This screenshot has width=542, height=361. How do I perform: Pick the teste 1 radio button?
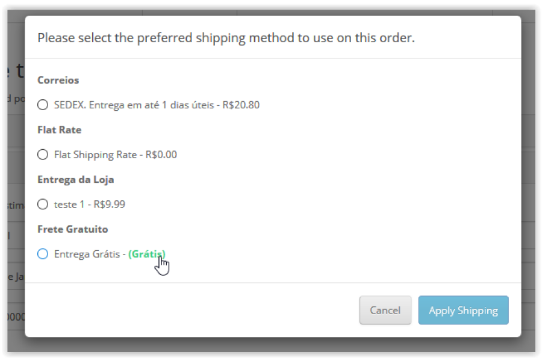(x=43, y=204)
